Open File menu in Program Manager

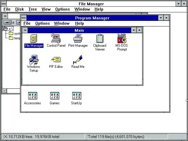point(27,23)
